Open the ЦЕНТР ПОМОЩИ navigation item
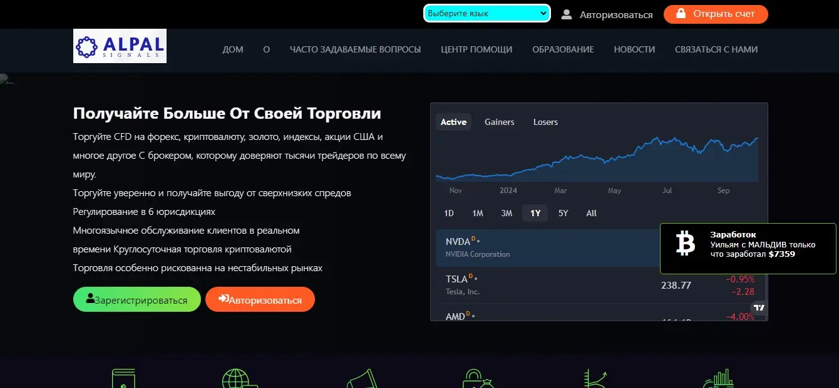 [476, 49]
